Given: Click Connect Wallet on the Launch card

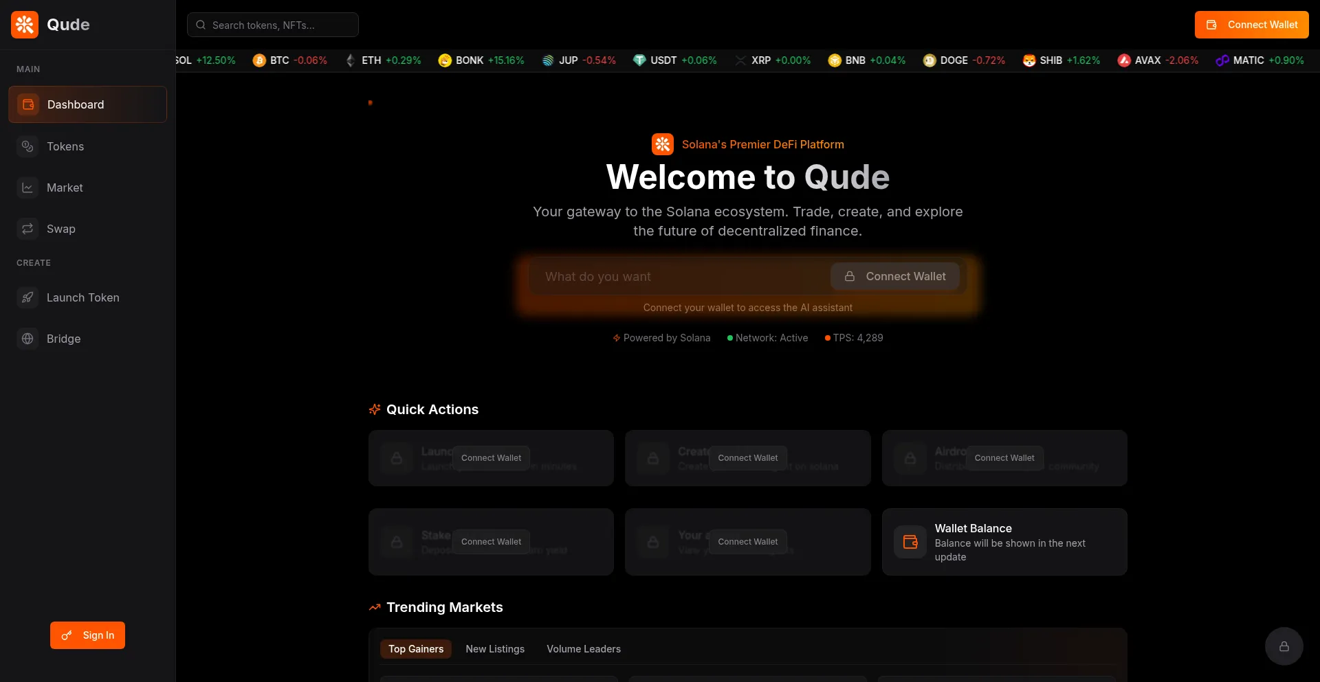Looking at the screenshot, I should pos(491,458).
